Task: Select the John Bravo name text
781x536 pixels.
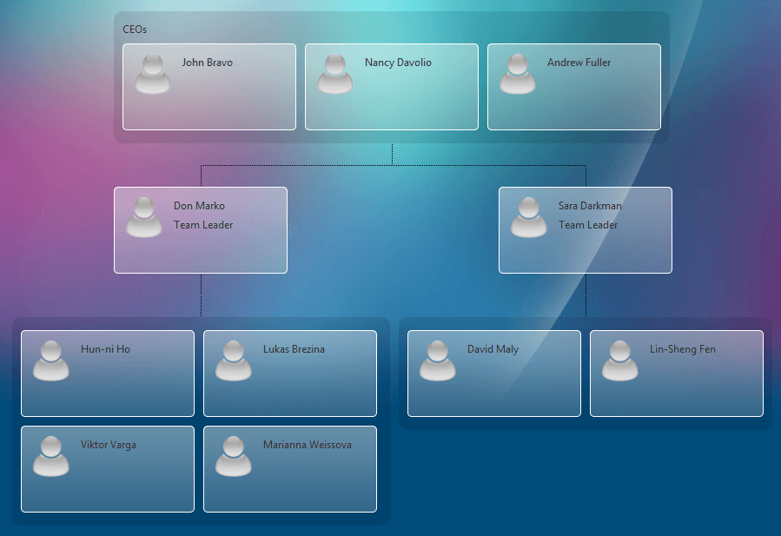Action: click(x=208, y=63)
